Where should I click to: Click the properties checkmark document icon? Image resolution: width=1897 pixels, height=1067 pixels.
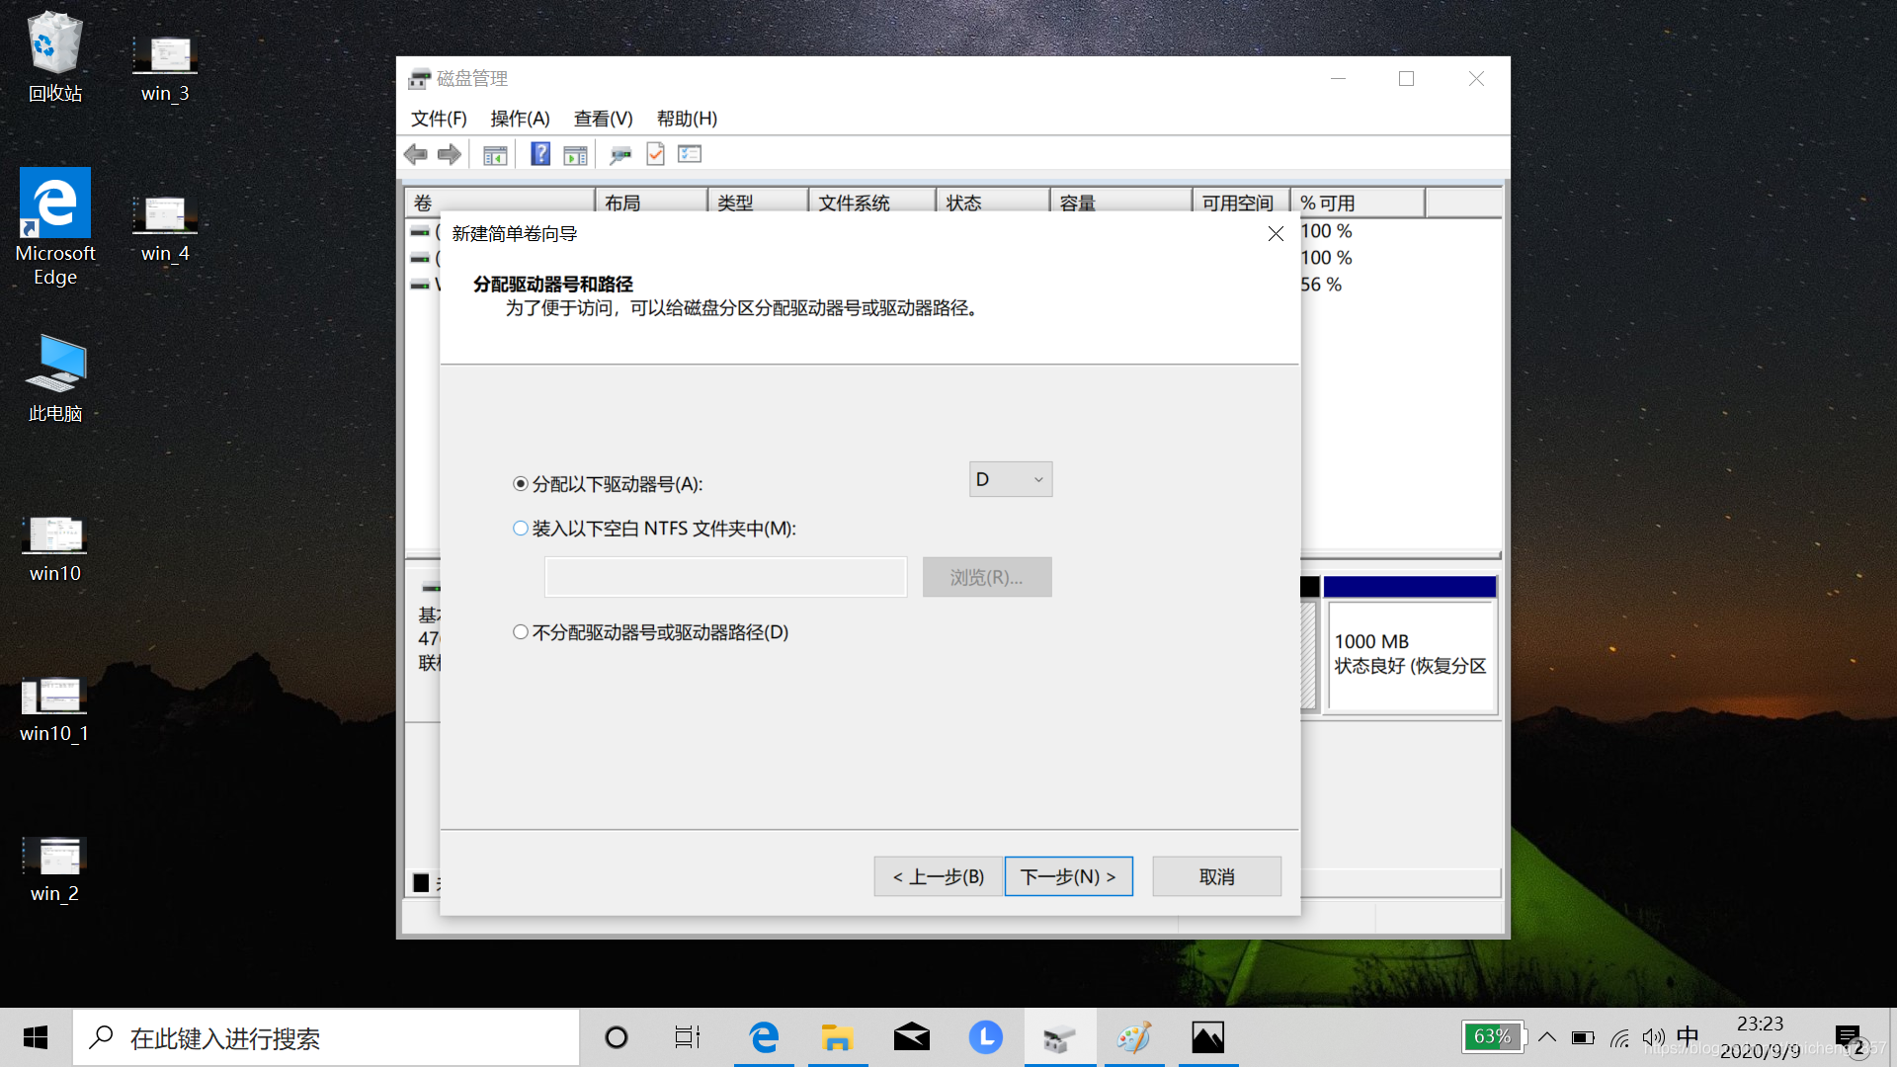coord(655,154)
